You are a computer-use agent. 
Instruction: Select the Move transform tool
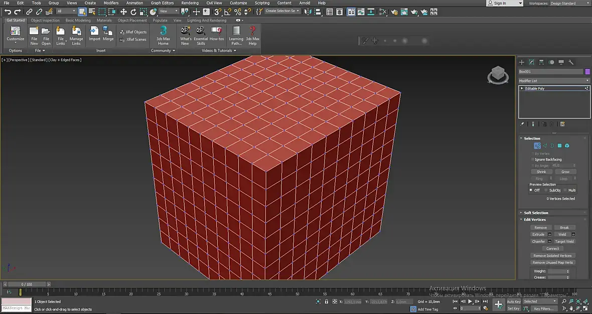click(x=123, y=12)
